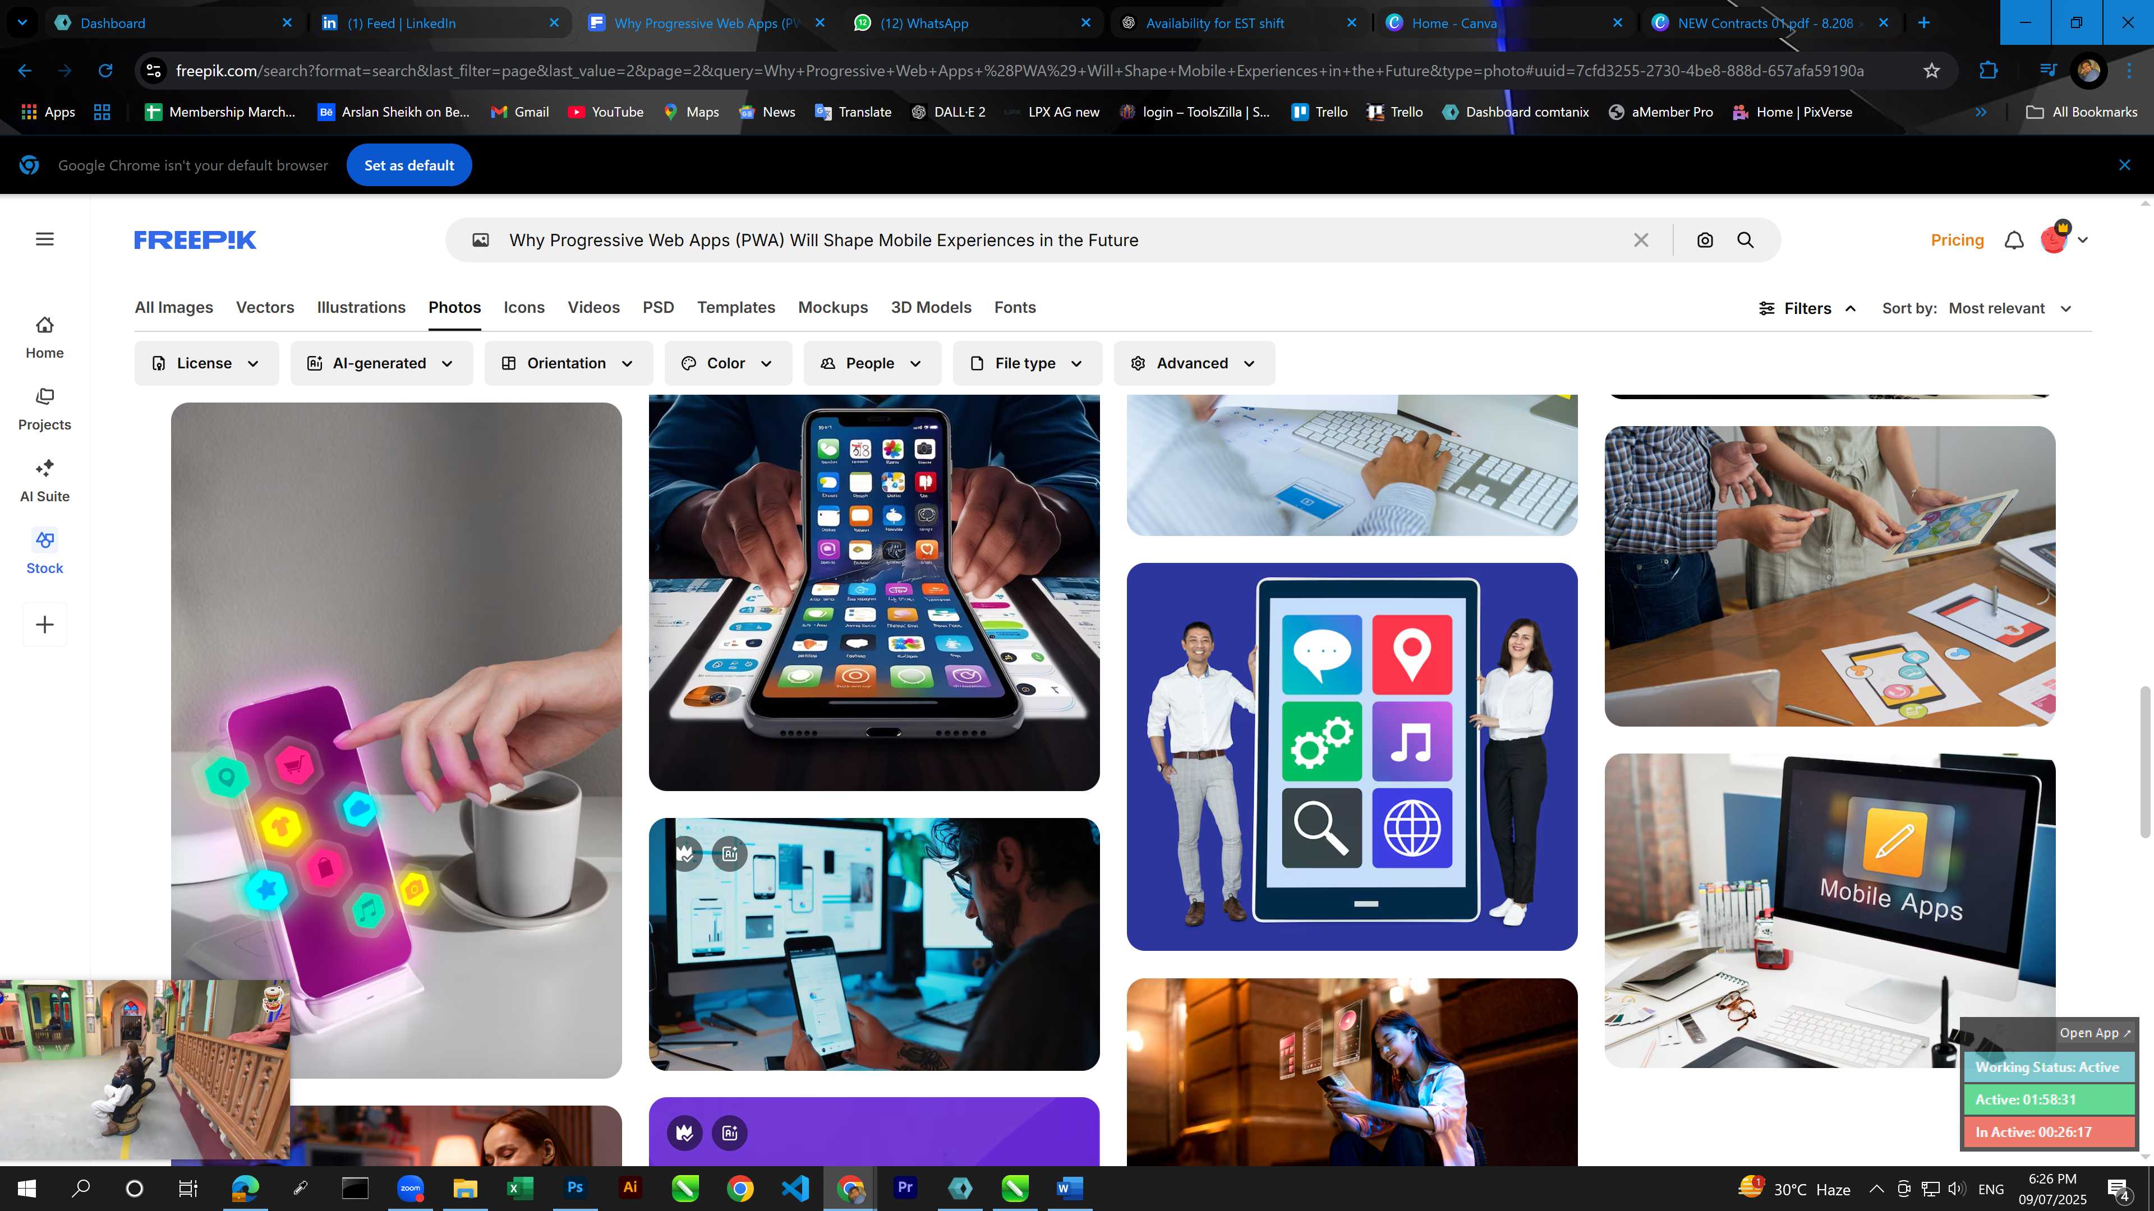This screenshot has height=1211, width=2154.
Task: Expand the Color filter dropdown
Action: [x=728, y=363]
